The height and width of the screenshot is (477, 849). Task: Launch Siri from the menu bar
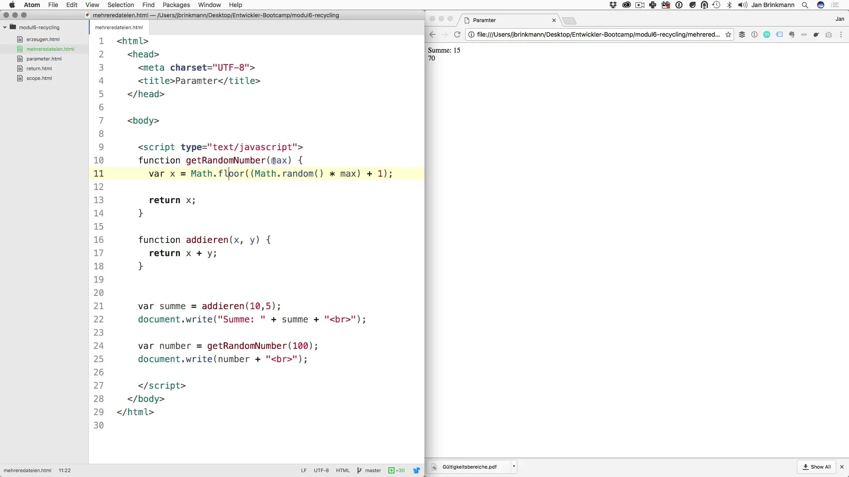point(821,5)
